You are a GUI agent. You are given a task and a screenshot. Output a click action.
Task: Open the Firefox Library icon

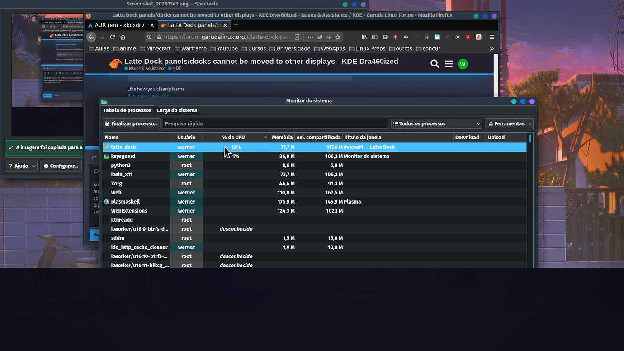[364, 37]
